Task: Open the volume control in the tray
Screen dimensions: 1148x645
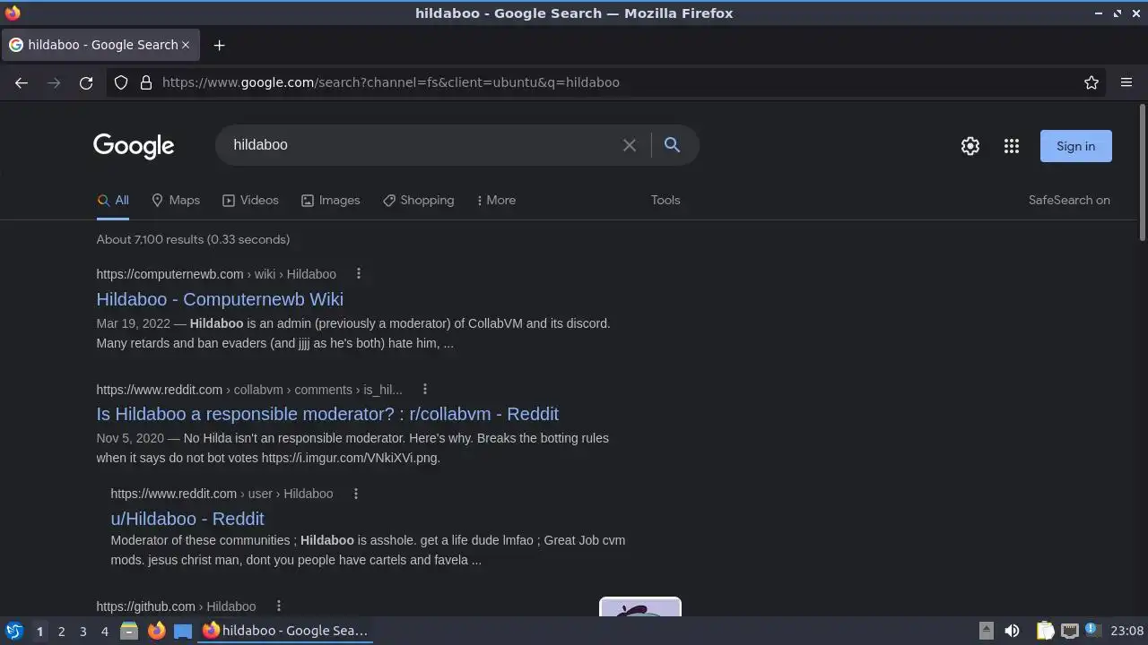Action: (1012, 631)
